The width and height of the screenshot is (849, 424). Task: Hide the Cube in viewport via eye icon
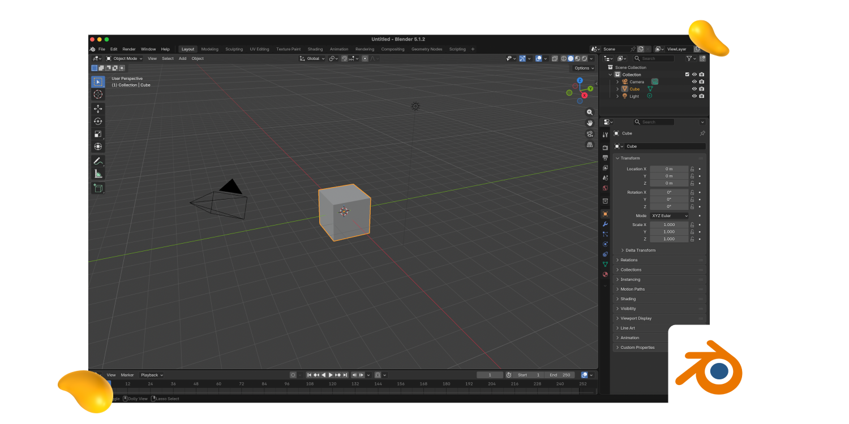pos(694,89)
